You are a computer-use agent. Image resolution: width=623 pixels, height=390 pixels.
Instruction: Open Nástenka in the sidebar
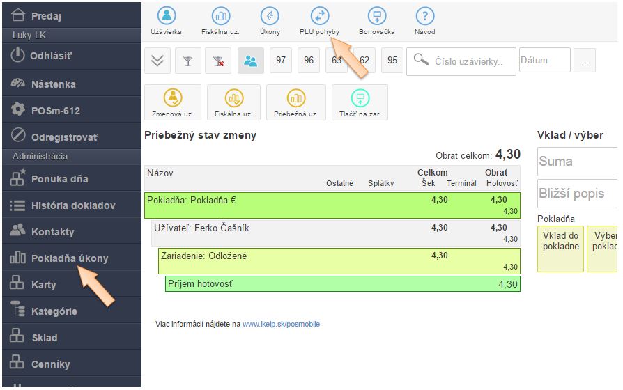53,84
